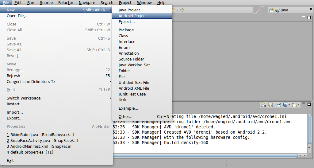
Task: Select Folder in the New submenu
Action: click(x=142, y=71)
